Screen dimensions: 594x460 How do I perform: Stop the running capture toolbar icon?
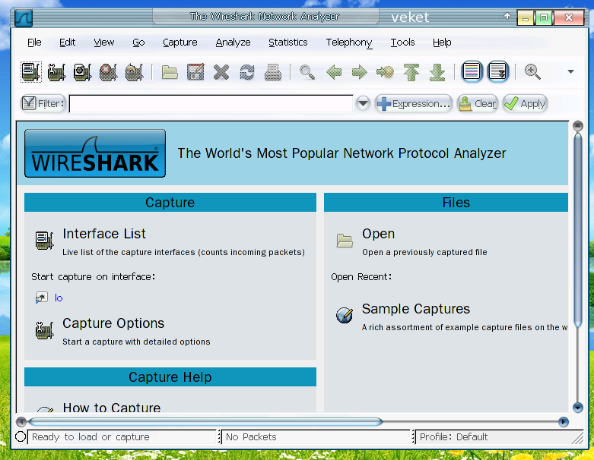(108, 72)
